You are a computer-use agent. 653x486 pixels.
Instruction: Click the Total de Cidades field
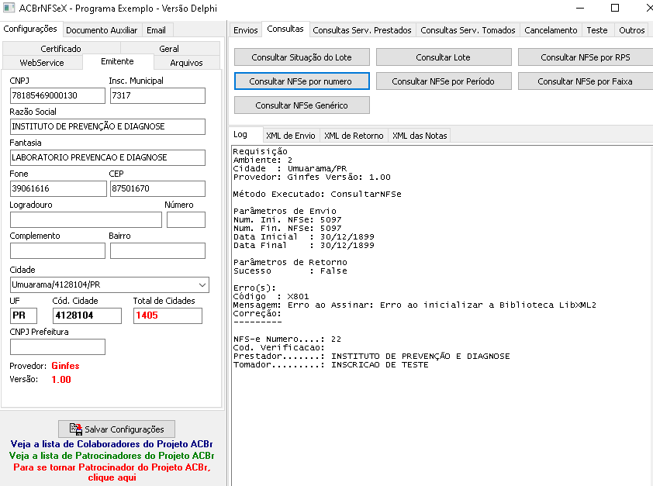tap(168, 315)
